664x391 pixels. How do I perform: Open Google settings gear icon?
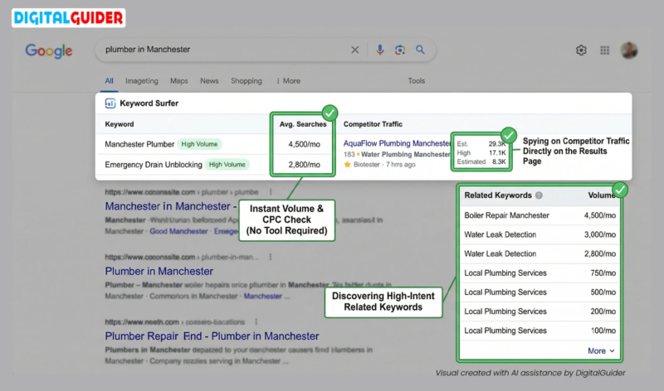coord(581,51)
